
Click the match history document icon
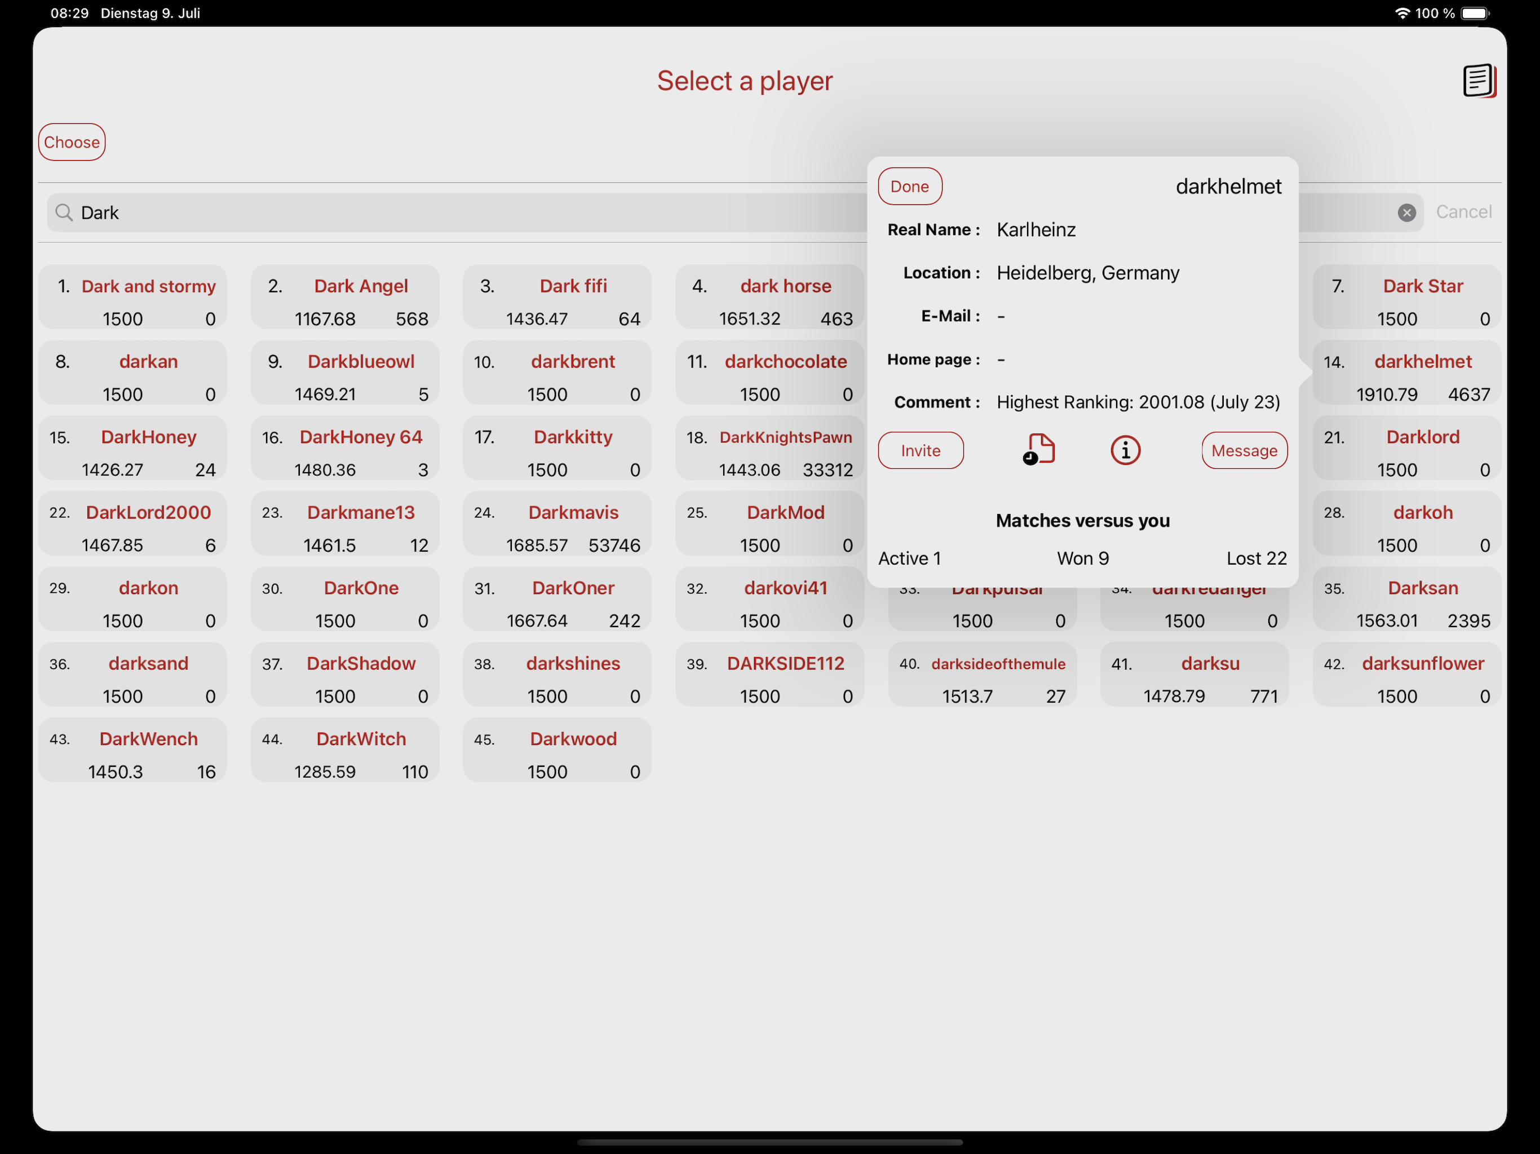pyautogui.click(x=1039, y=450)
